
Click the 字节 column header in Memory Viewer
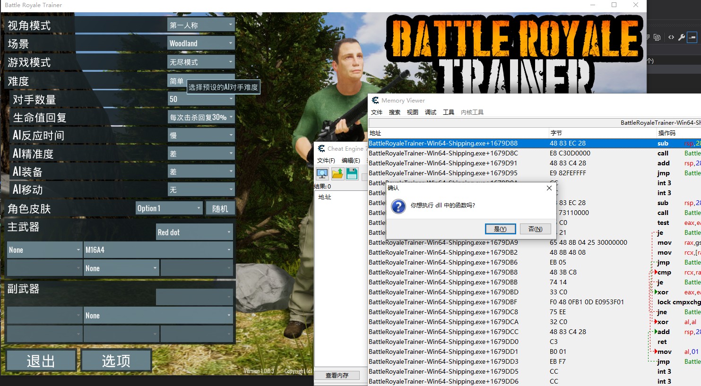pos(602,133)
